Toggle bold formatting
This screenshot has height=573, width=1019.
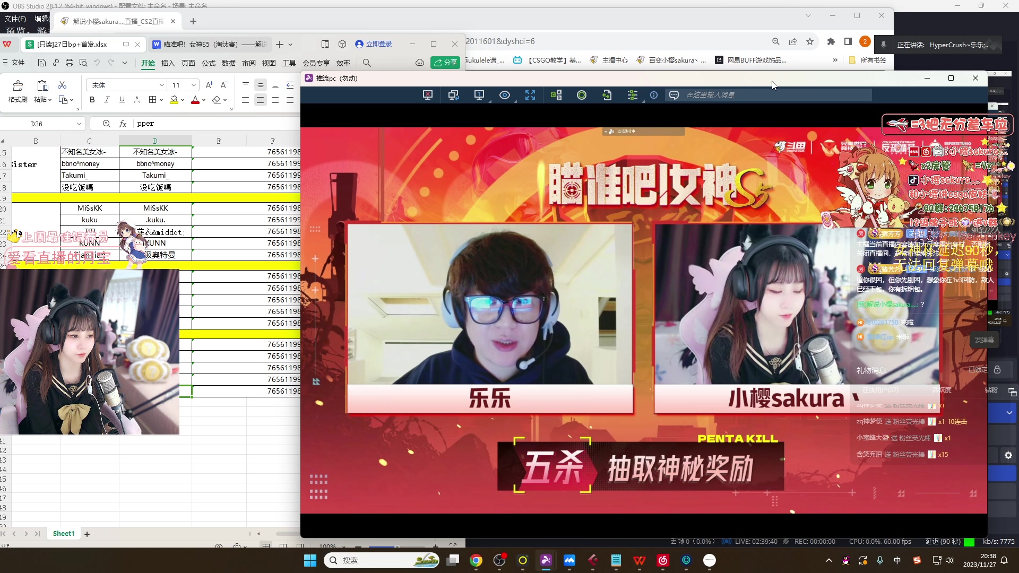tap(92, 99)
